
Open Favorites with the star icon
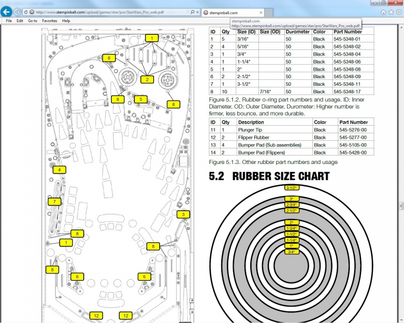point(391,12)
